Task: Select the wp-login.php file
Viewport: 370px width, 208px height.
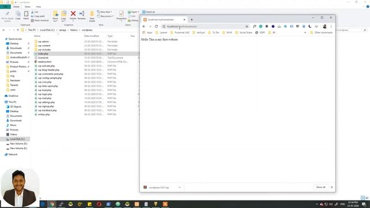Action: pyautogui.click(x=45, y=94)
